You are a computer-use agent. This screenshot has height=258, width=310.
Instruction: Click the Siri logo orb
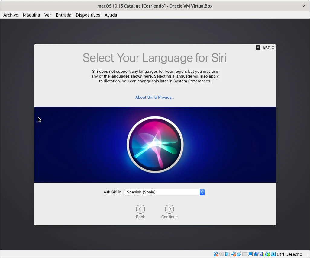[155, 145]
